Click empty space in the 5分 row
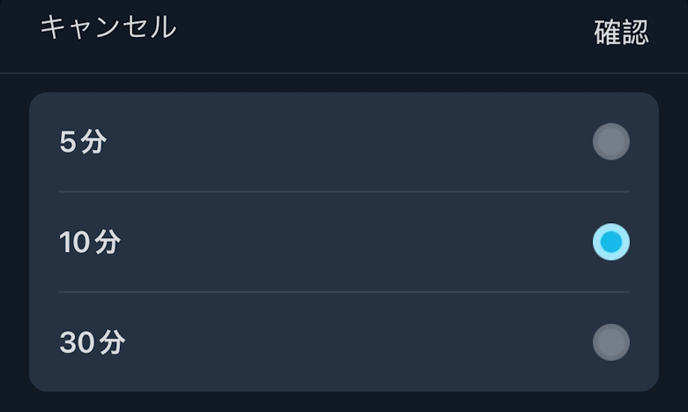The image size is (688, 412). point(353,142)
